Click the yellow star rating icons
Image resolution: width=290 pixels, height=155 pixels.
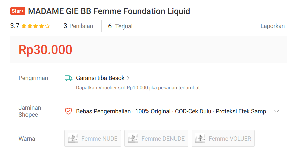38,26
